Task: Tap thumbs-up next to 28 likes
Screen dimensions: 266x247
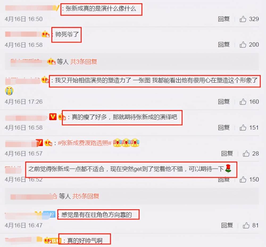Action: click(x=246, y=153)
